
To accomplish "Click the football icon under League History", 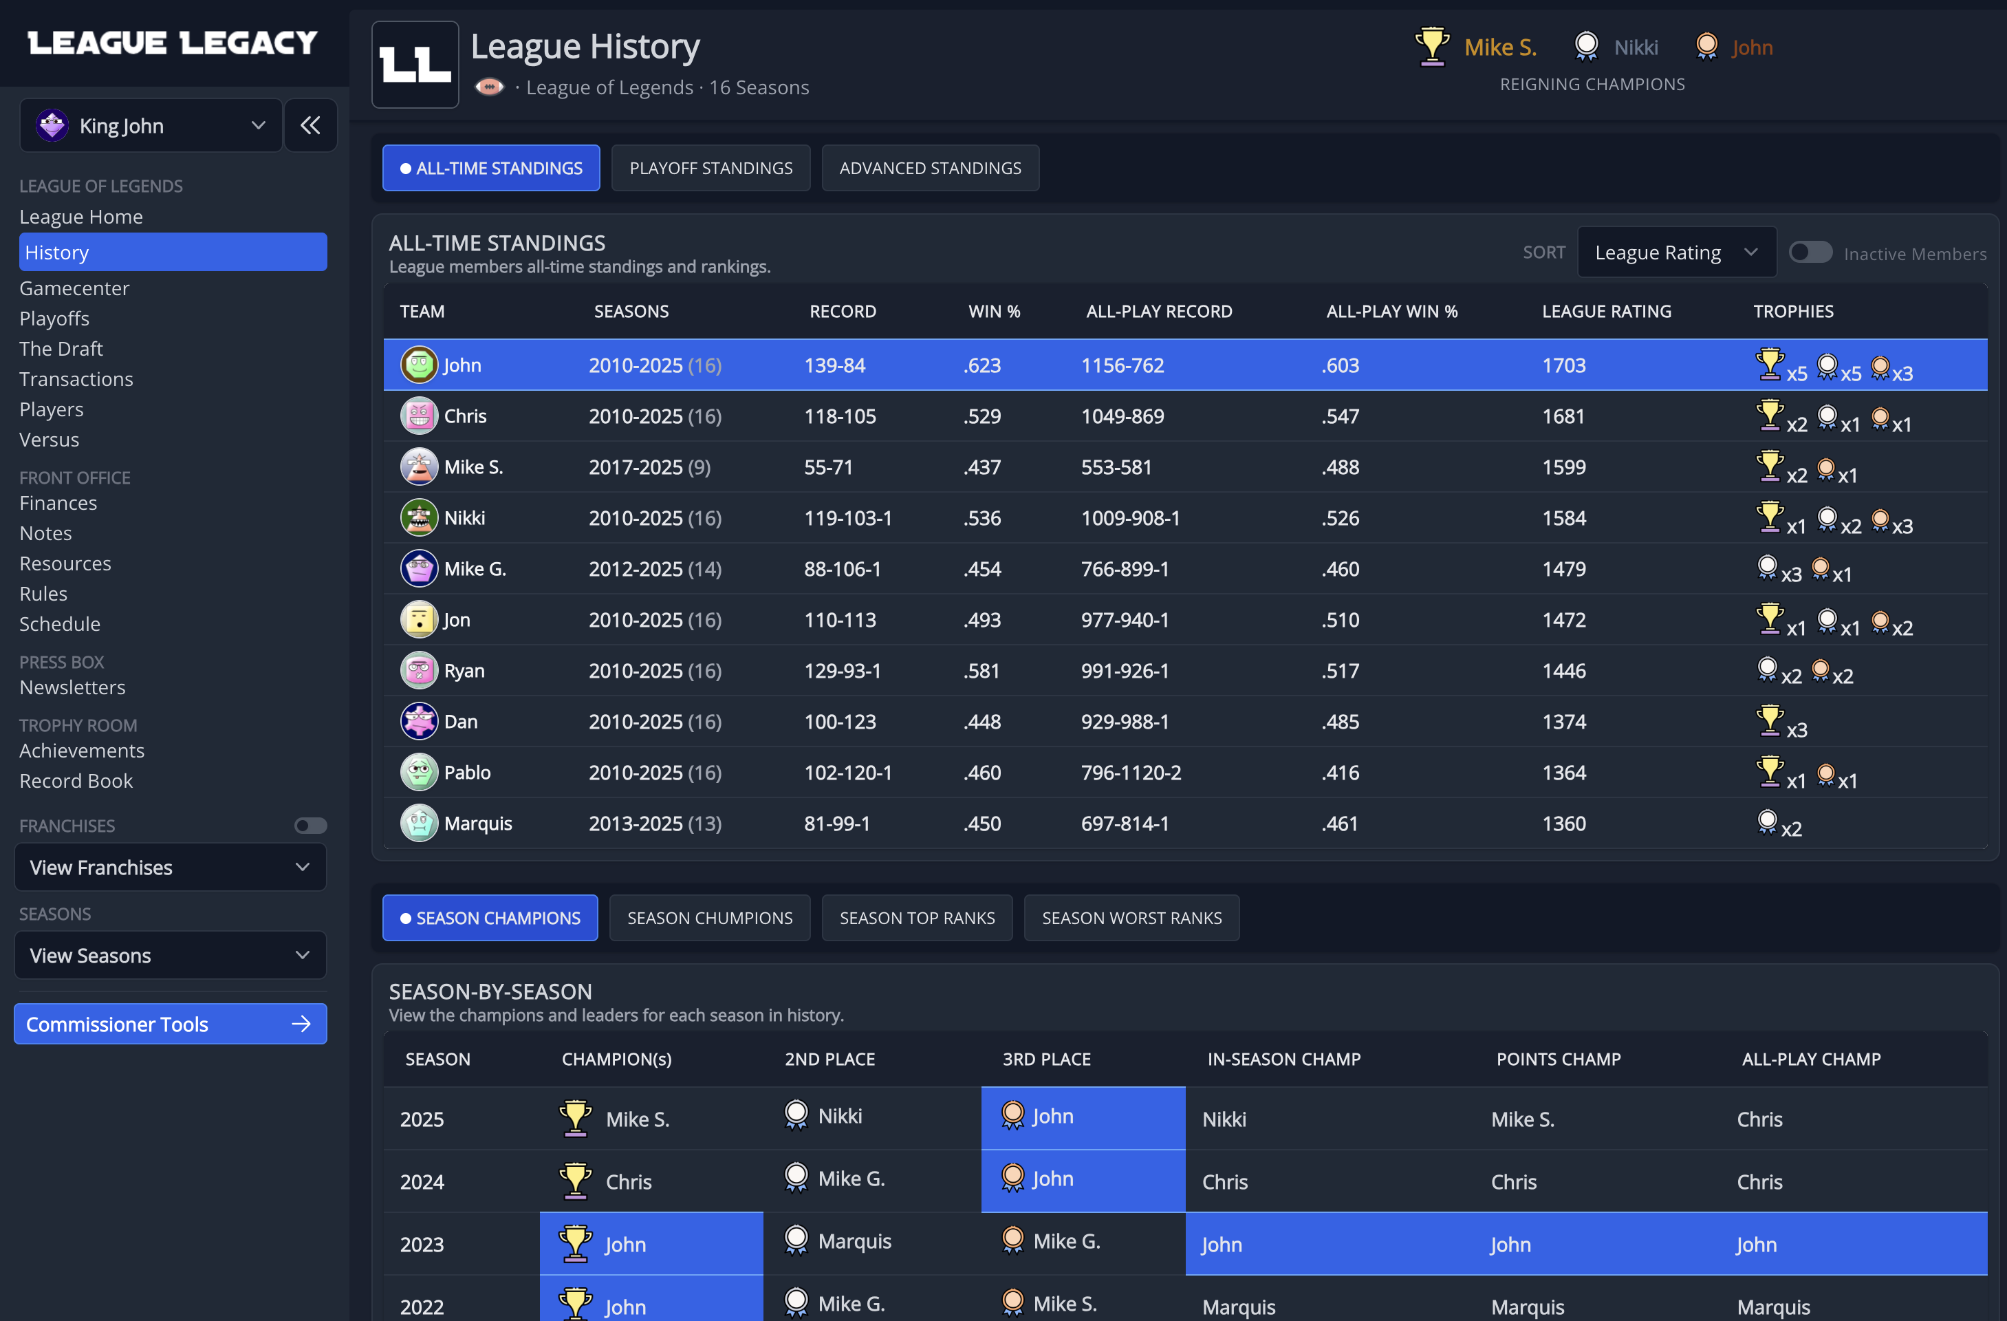I will [x=489, y=87].
